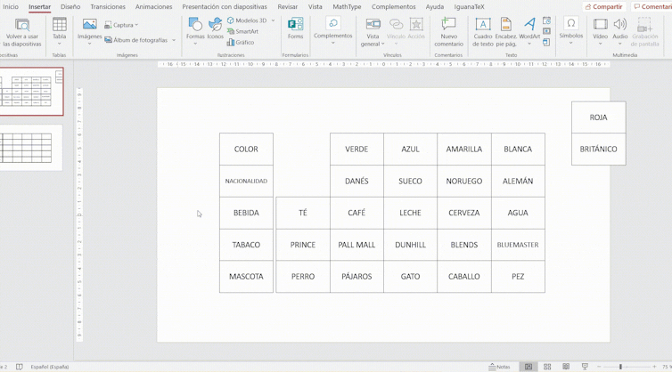Open Encabezado y pie de página

click(505, 31)
